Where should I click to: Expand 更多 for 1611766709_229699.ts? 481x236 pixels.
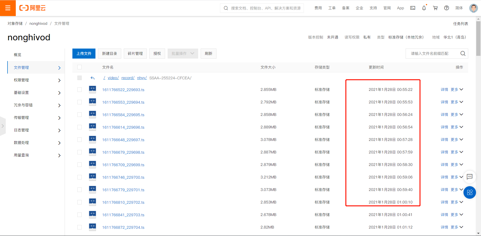tap(457, 165)
